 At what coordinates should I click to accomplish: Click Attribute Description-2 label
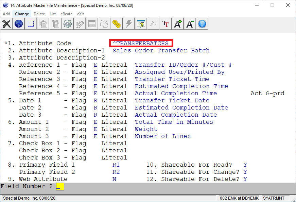tap(62, 57)
